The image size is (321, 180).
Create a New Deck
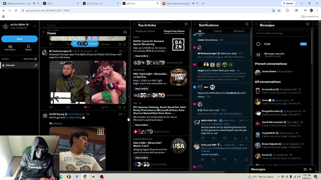coord(30,59)
